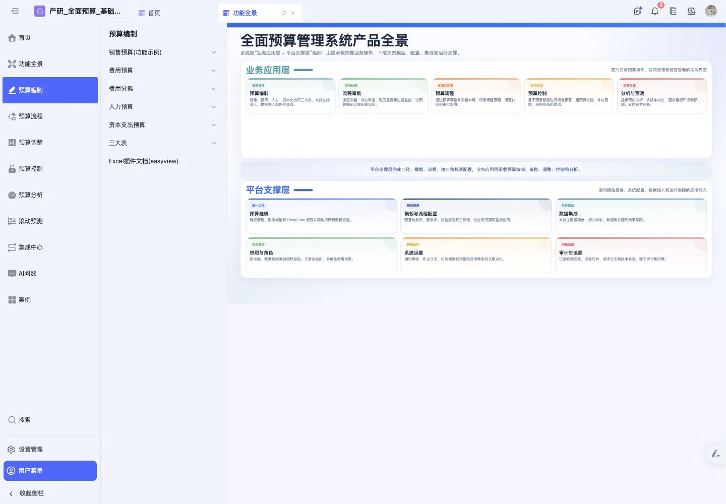Click the 模板与流程配置 card
The image size is (726, 504).
pos(476,216)
